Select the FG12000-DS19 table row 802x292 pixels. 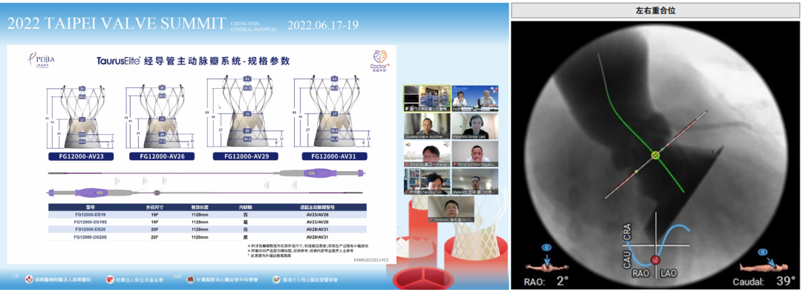point(207,215)
